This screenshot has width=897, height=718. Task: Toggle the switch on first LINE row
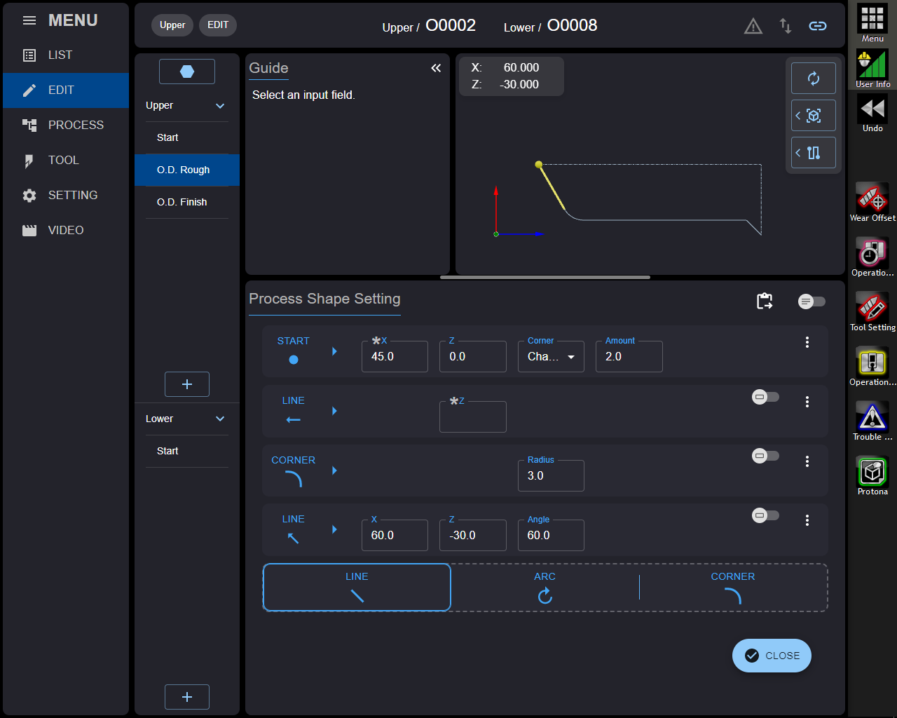pos(765,397)
